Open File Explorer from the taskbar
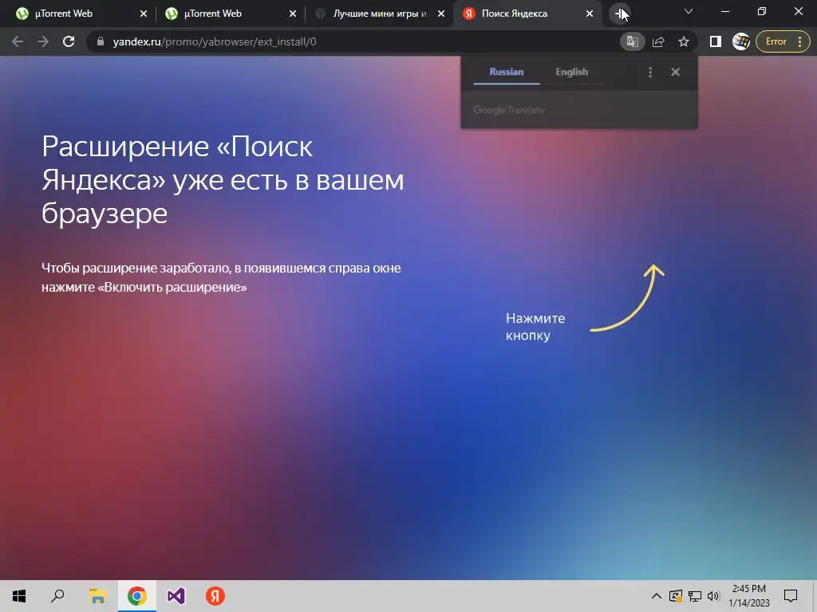817x612 pixels. tap(97, 596)
